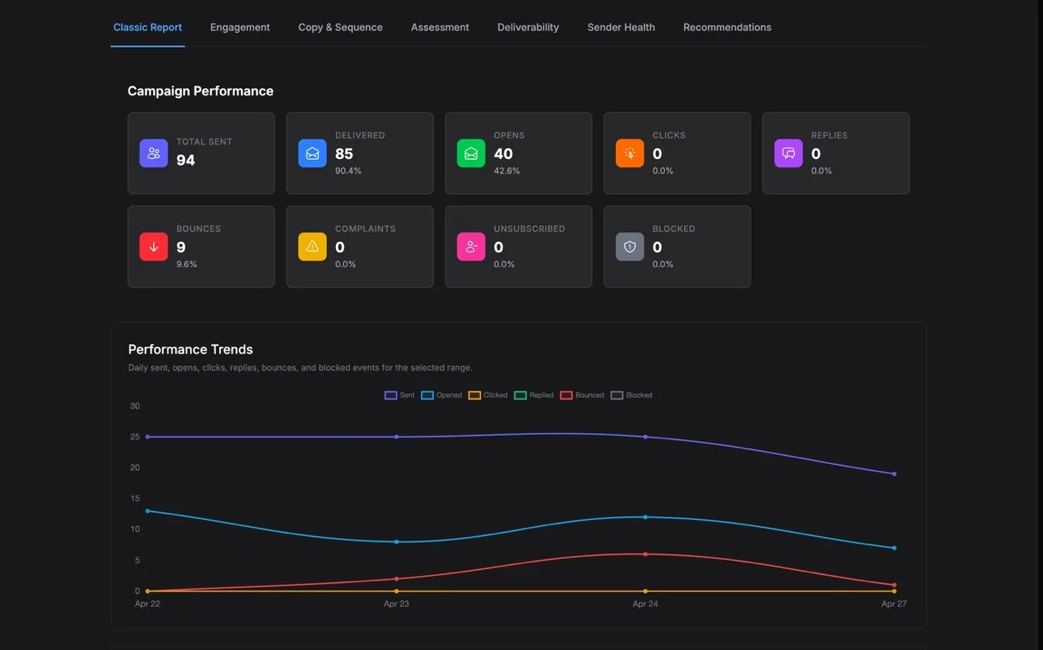Click the purple Total Sent people icon
1043x650 pixels.
pos(153,153)
